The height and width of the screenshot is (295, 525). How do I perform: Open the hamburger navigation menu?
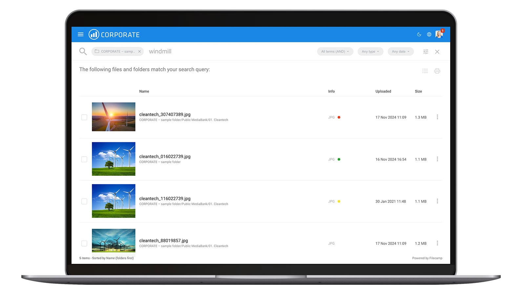pos(80,34)
